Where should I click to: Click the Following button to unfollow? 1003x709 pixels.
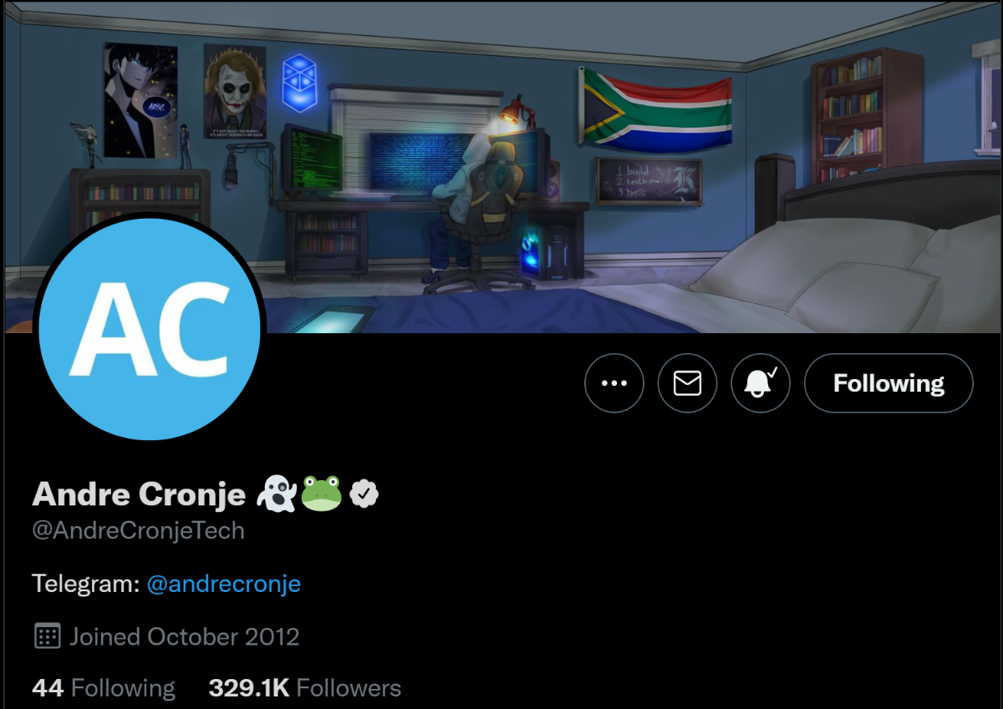point(888,383)
